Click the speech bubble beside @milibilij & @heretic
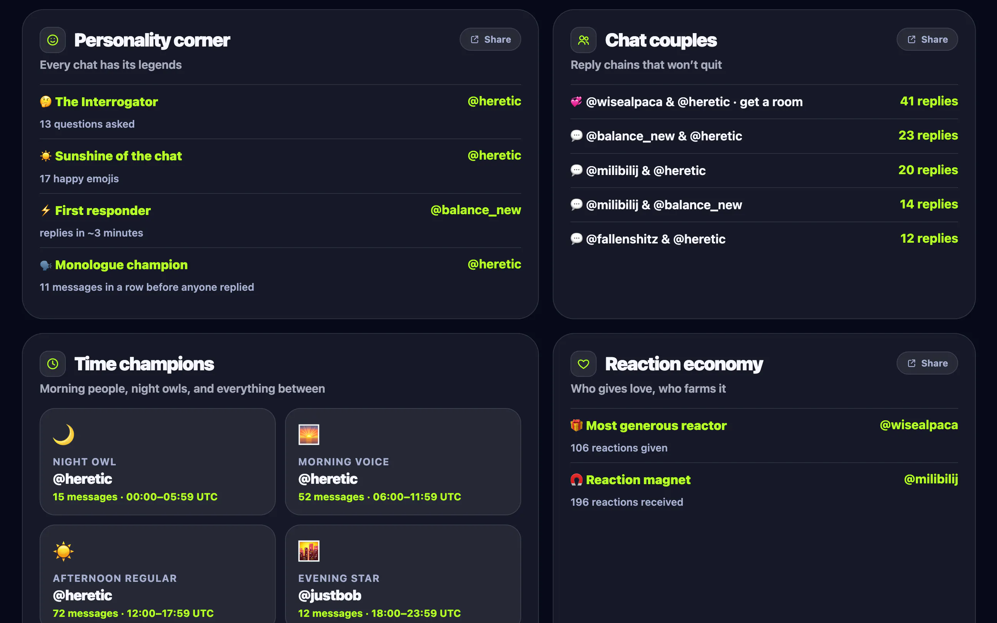The width and height of the screenshot is (997, 623). pos(576,170)
